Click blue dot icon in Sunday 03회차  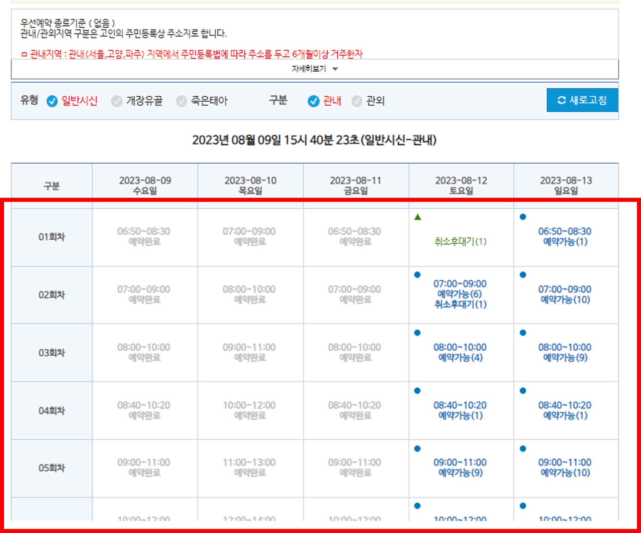tap(523, 333)
